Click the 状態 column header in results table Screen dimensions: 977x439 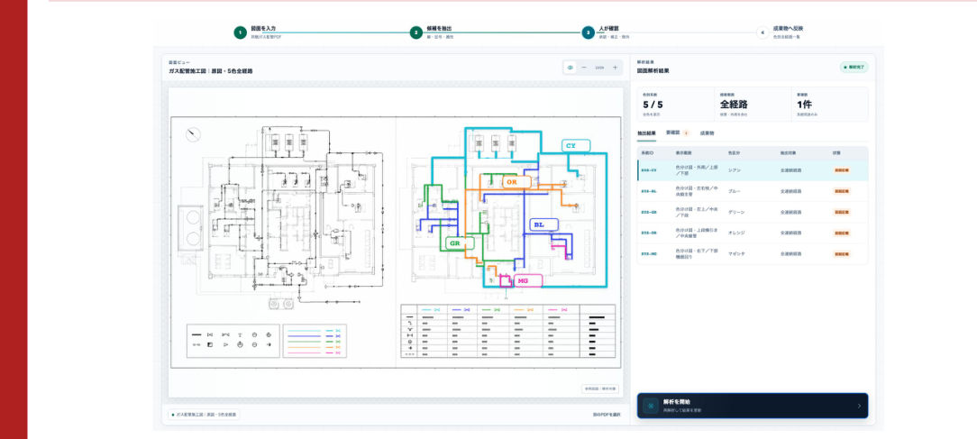click(836, 152)
